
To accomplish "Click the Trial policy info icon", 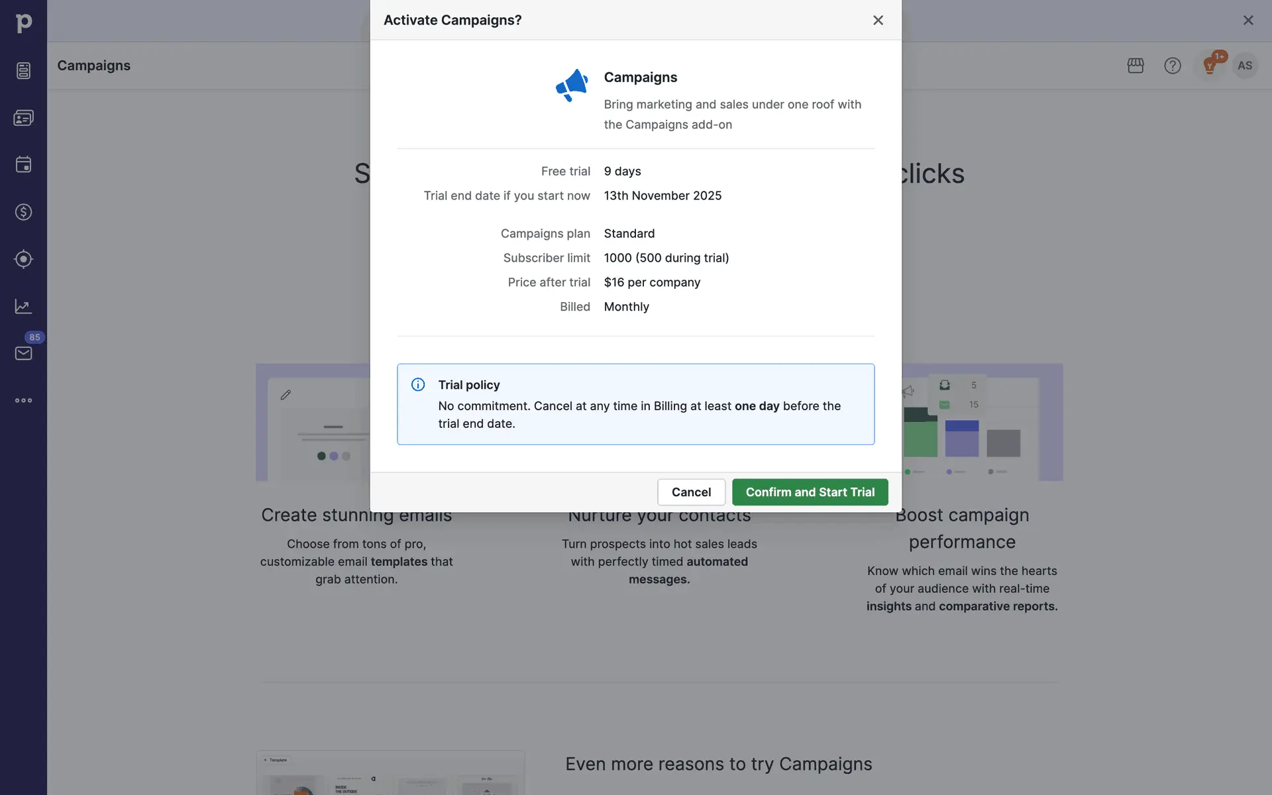I will 418,385.
